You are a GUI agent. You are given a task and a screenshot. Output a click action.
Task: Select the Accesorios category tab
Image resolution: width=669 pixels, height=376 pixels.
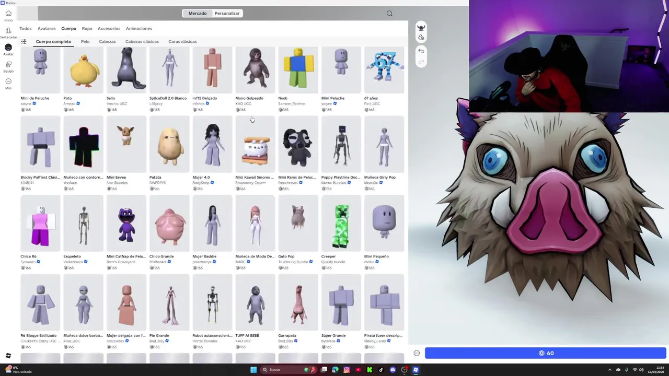(109, 29)
